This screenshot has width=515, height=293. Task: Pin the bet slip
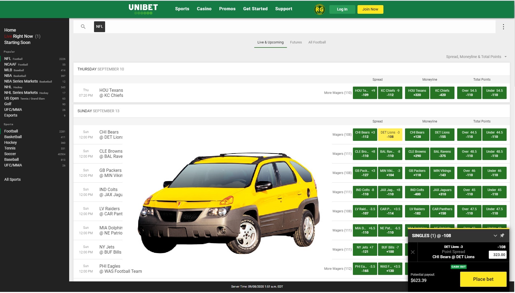coord(502,235)
